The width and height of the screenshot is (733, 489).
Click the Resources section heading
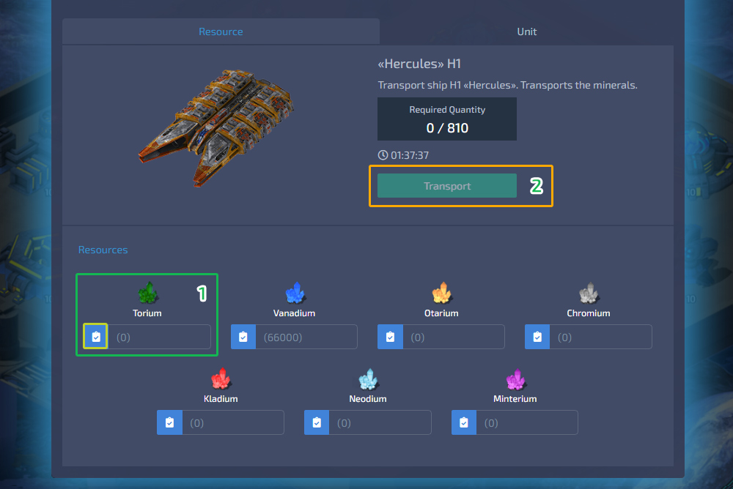pos(103,250)
